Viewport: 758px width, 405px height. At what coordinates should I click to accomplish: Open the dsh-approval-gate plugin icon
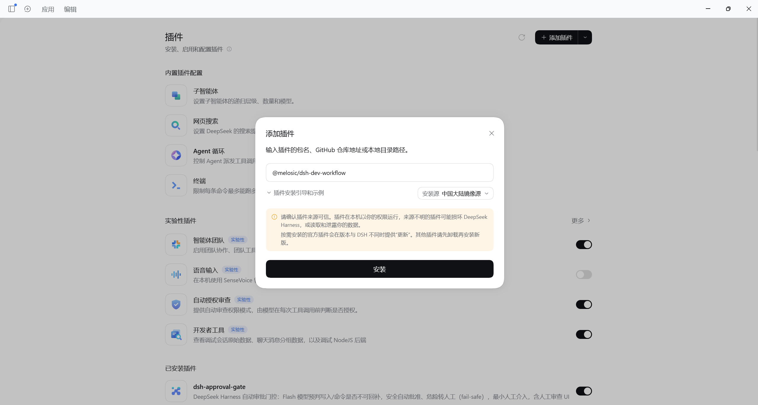point(176,391)
